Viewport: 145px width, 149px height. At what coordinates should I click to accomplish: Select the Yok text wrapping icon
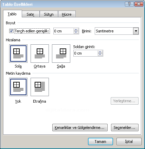point(18,87)
